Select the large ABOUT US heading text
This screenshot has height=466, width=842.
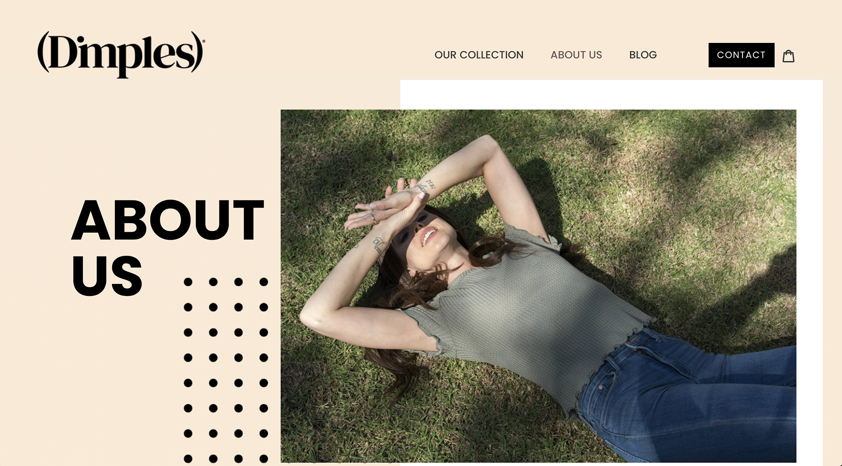point(168,247)
